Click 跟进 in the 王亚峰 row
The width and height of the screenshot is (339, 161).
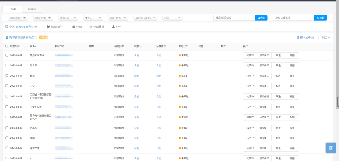pos(278,97)
